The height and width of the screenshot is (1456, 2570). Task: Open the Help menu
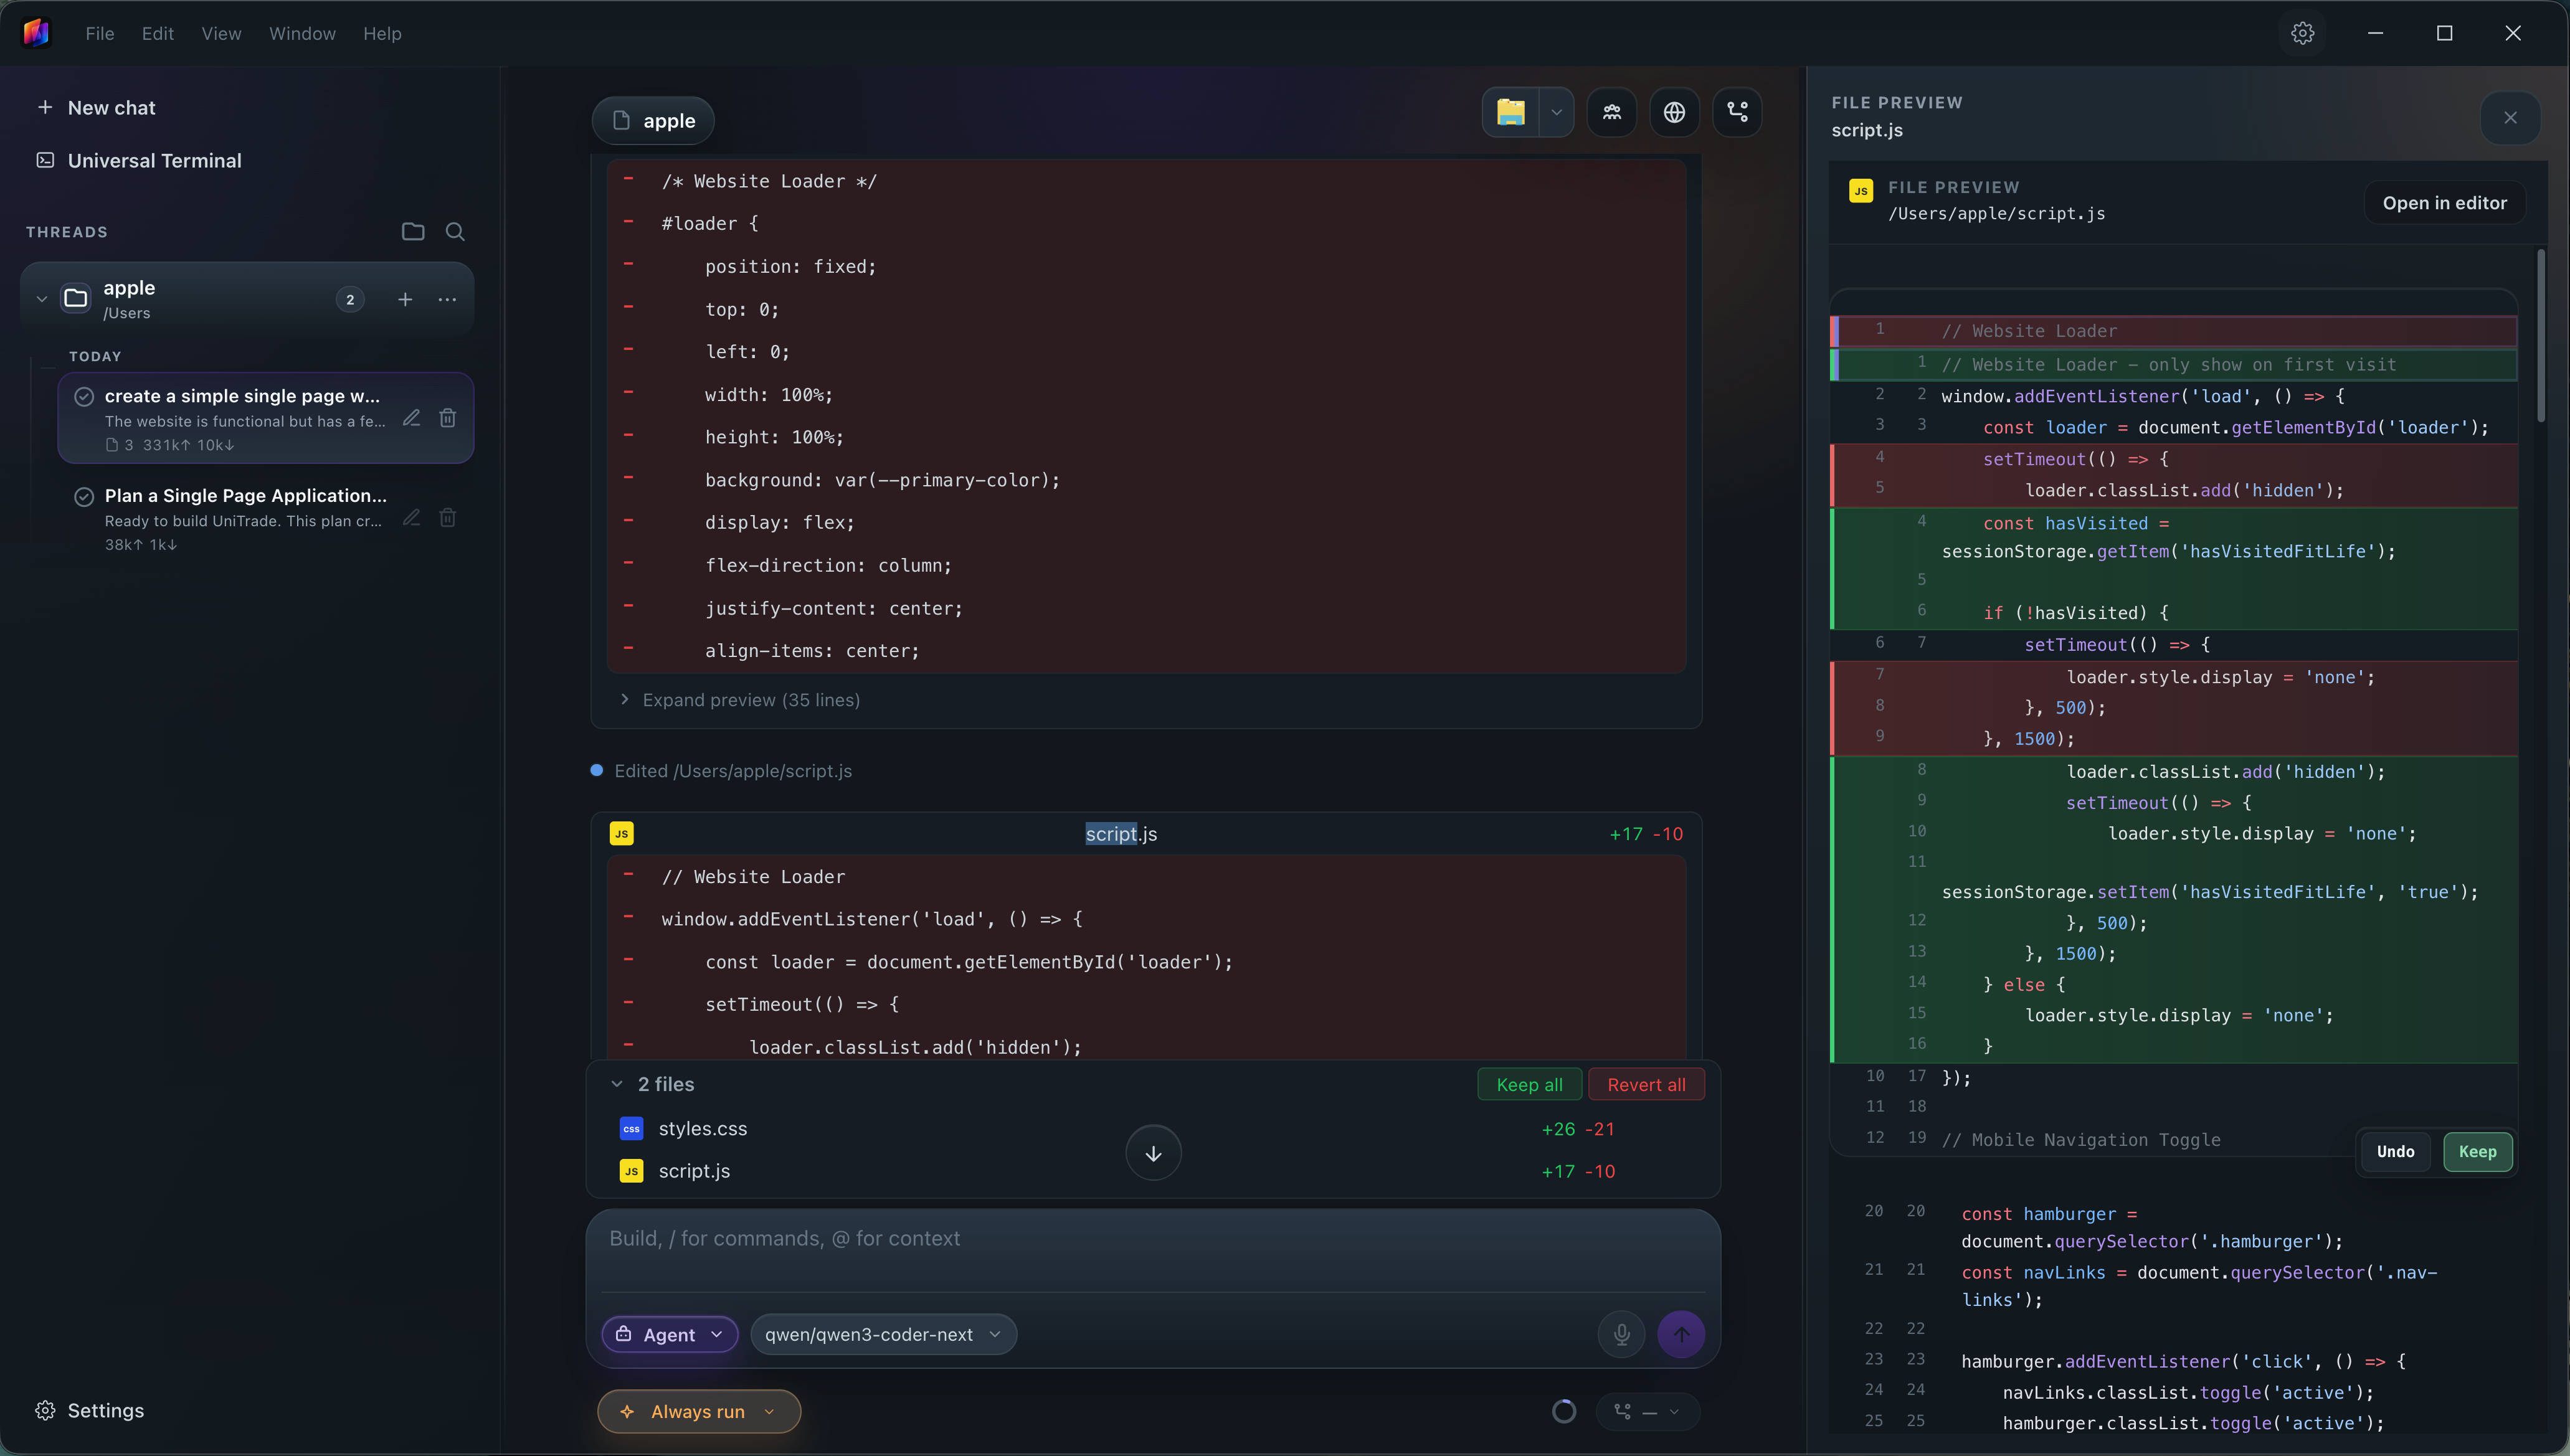tap(382, 33)
